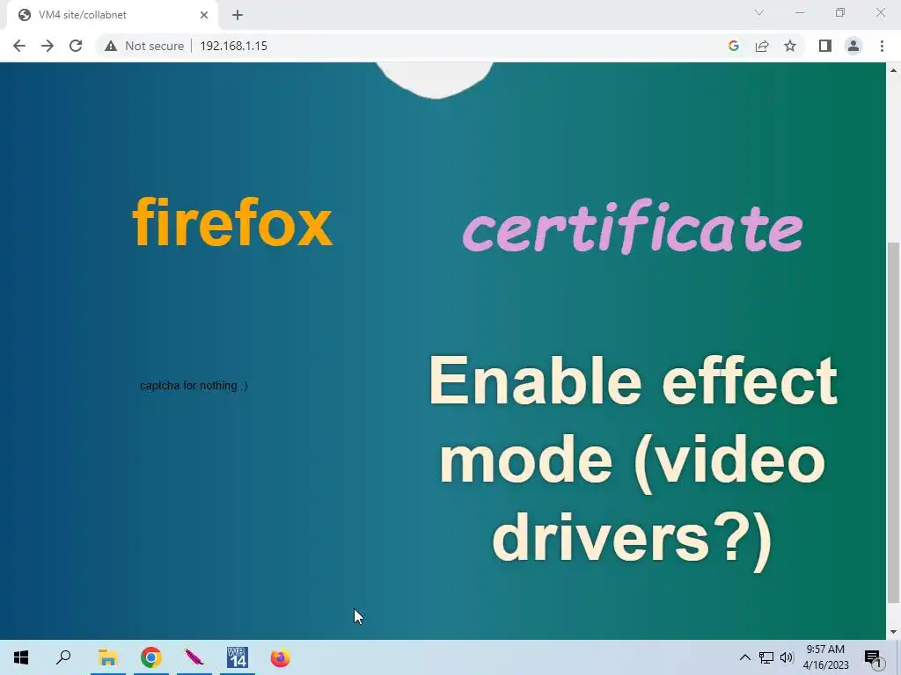
Task: Open the Not secure site info
Action: [144, 46]
